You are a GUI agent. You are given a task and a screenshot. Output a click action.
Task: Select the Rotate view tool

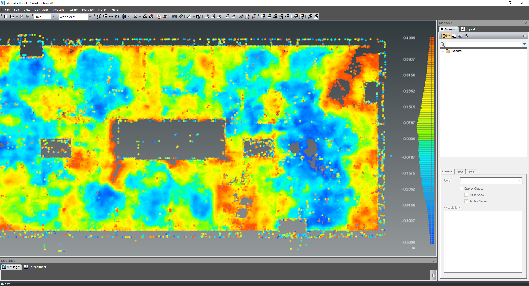pyautogui.click(x=117, y=16)
